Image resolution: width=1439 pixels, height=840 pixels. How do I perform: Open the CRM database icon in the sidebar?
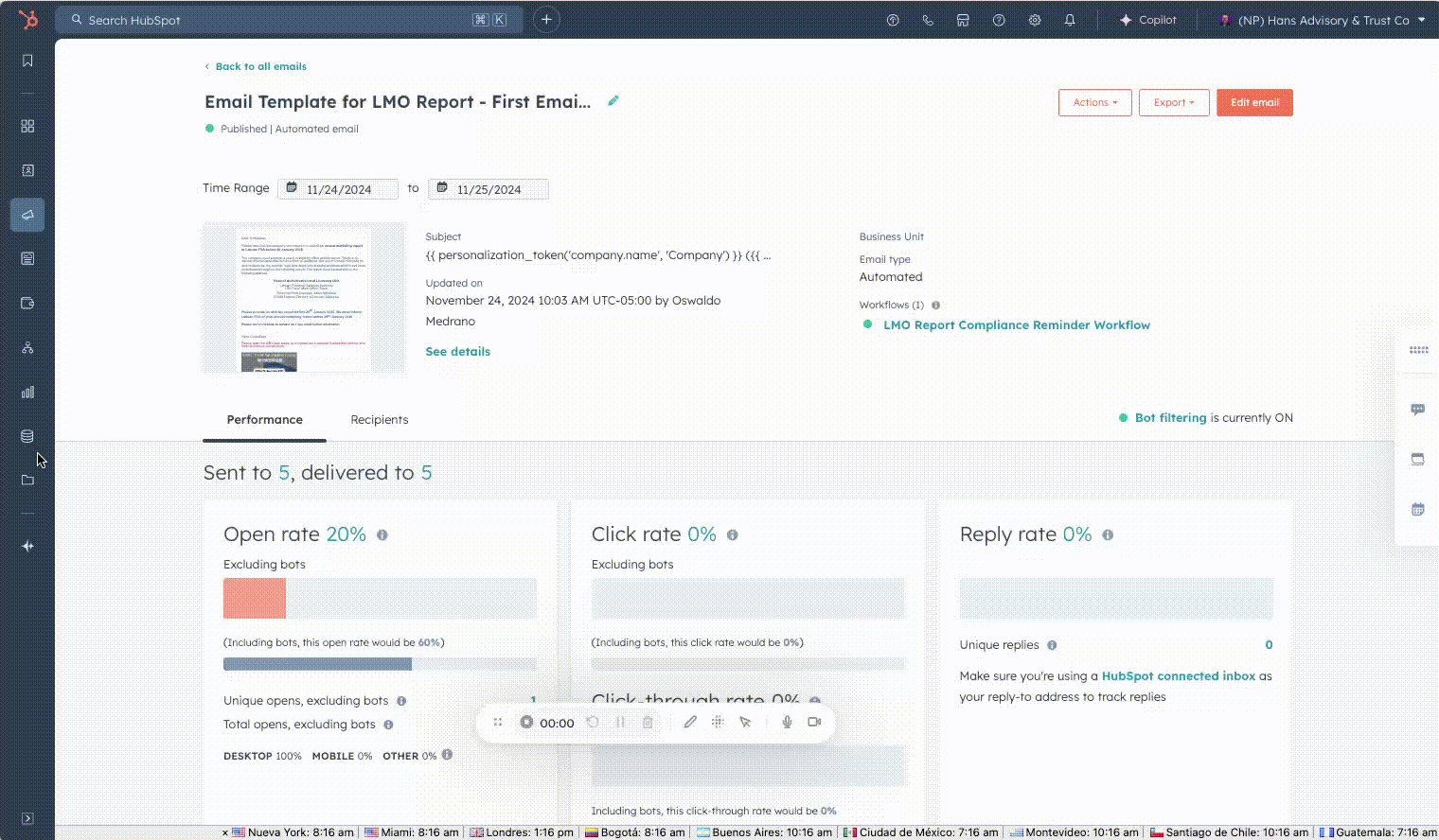pos(27,435)
